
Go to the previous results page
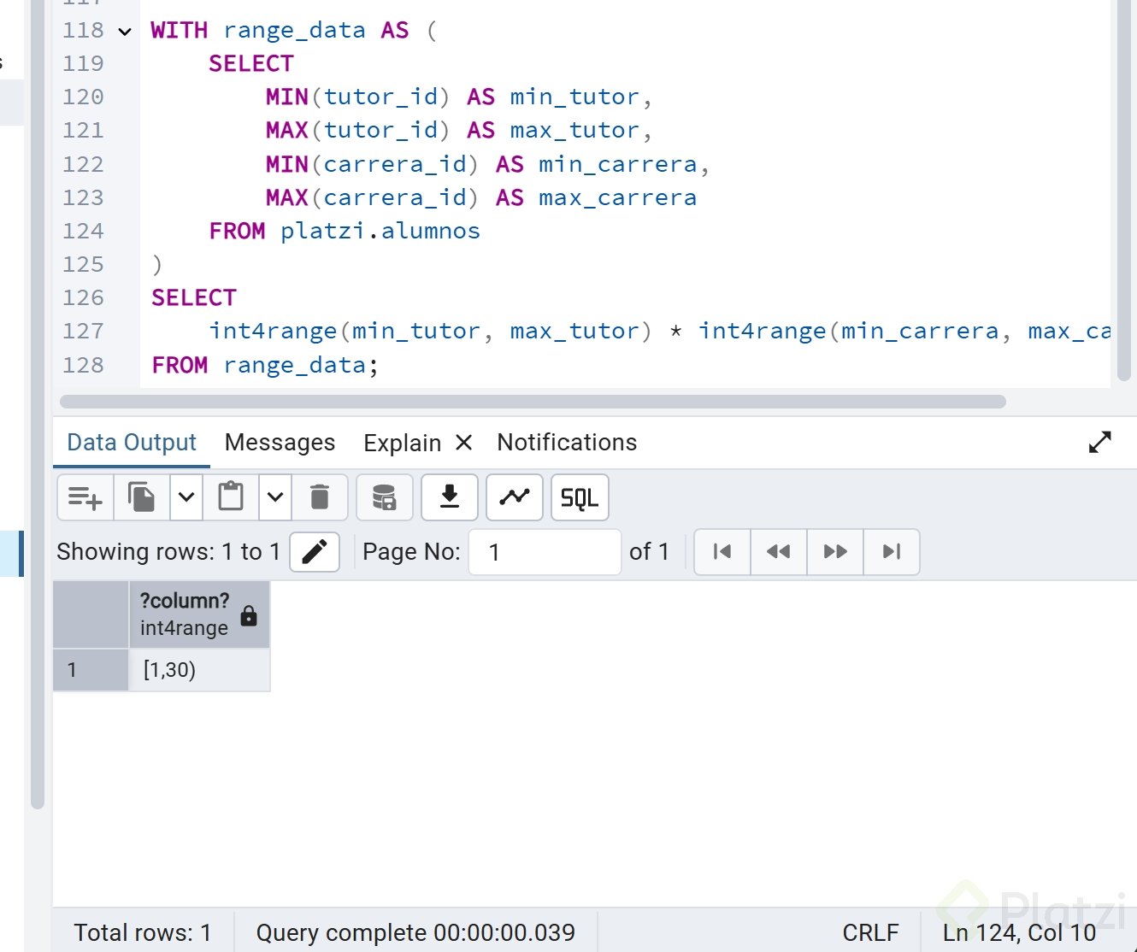(779, 552)
